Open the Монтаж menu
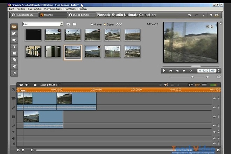 tap(21, 9)
